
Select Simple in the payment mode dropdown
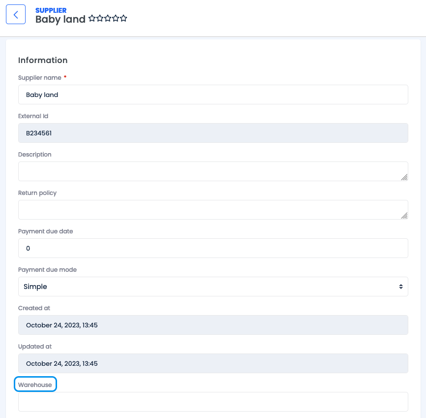[213, 287]
